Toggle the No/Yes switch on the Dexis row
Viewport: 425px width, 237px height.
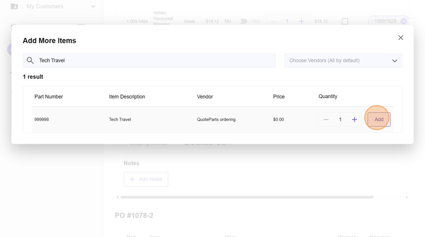coord(244,21)
